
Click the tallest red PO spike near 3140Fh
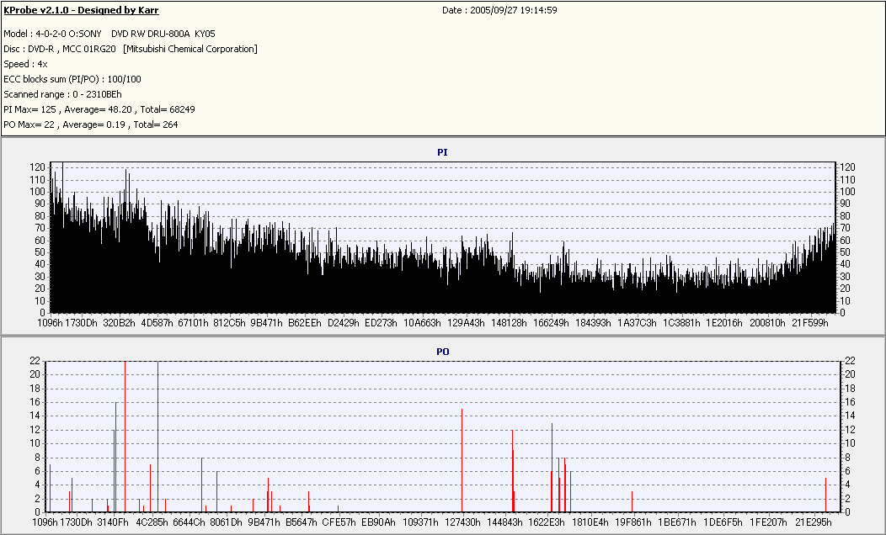click(x=125, y=436)
